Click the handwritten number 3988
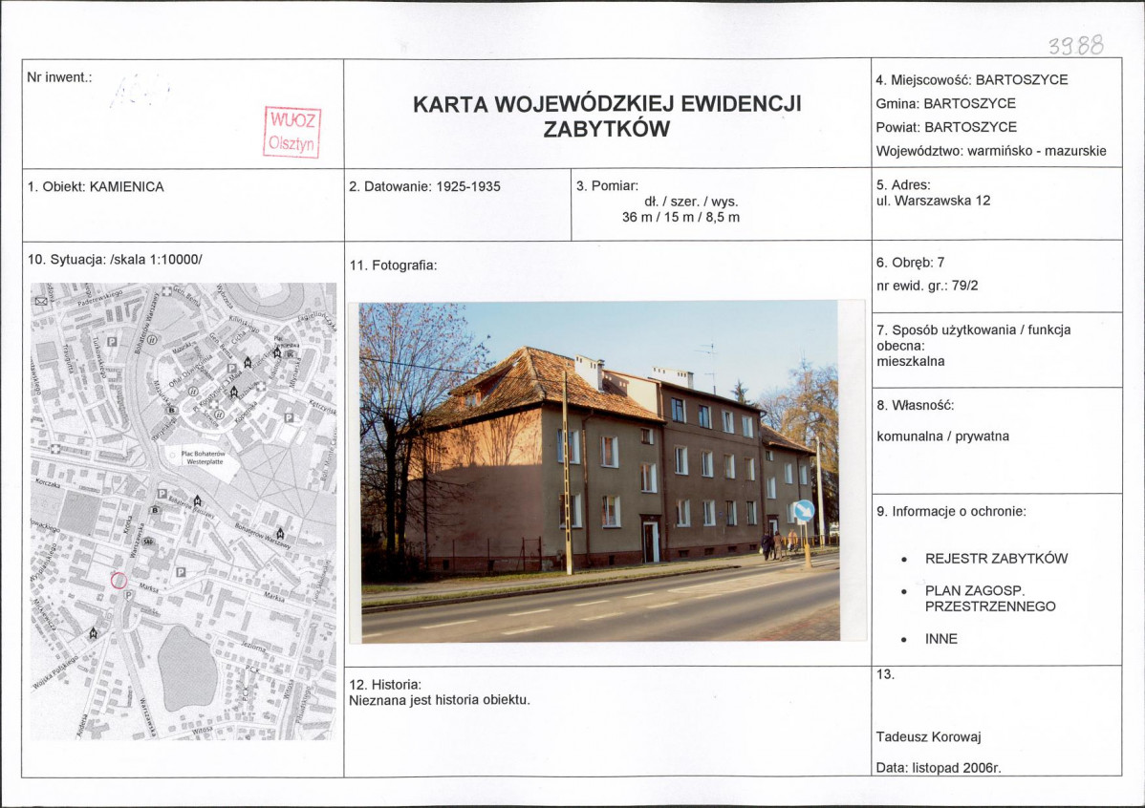 (1076, 45)
